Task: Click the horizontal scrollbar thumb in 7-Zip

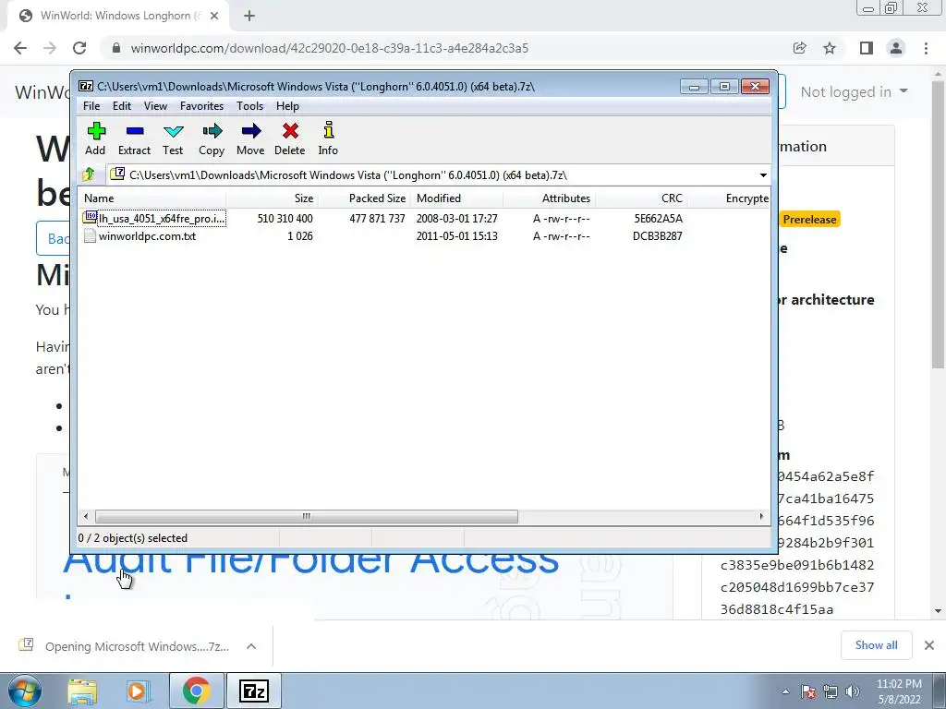Action: tap(307, 517)
